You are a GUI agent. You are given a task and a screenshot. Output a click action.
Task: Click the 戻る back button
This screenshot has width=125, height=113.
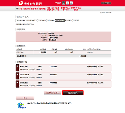25,98
